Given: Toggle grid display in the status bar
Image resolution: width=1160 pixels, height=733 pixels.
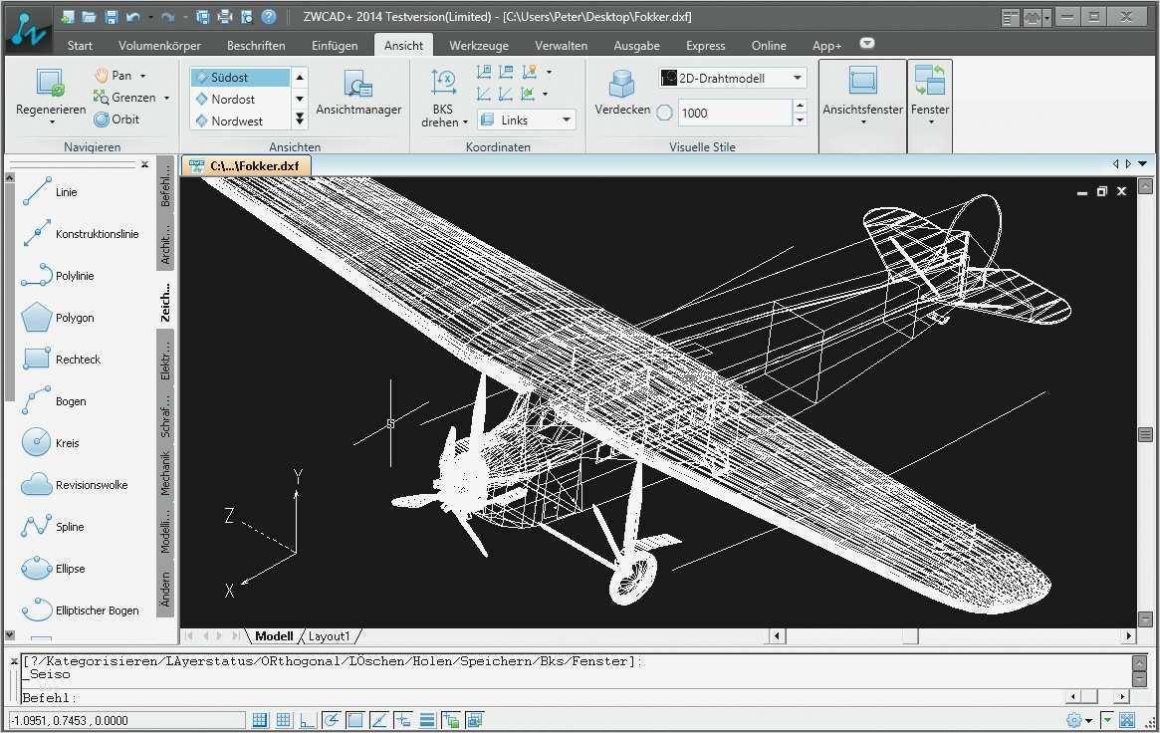Looking at the screenshot, I should [282, 719].
